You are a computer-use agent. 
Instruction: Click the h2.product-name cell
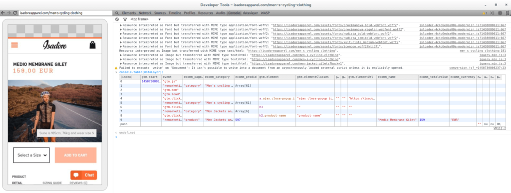pyautogui.click(x=276, y=116)
